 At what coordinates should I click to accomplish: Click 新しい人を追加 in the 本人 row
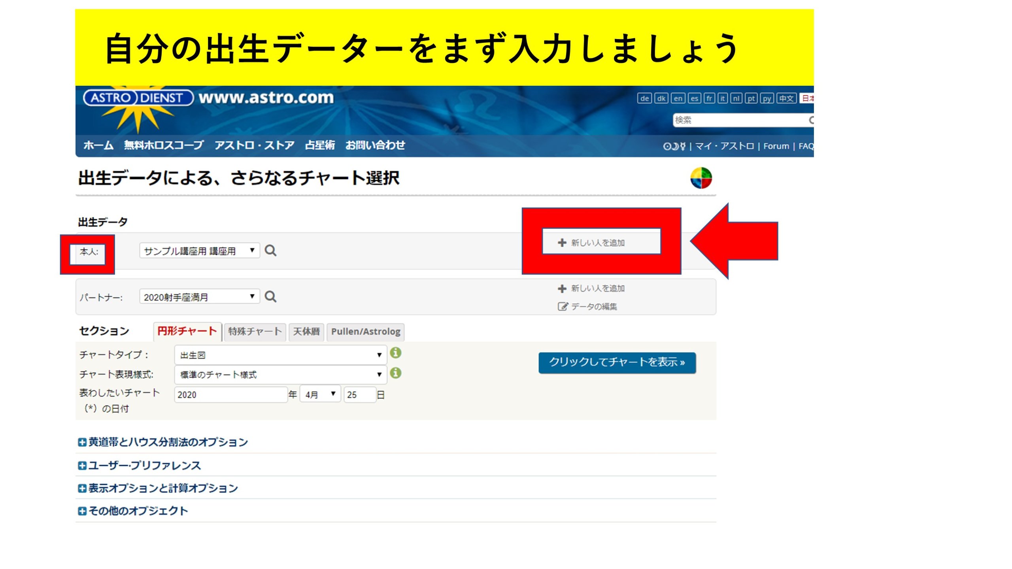[592, 243]
